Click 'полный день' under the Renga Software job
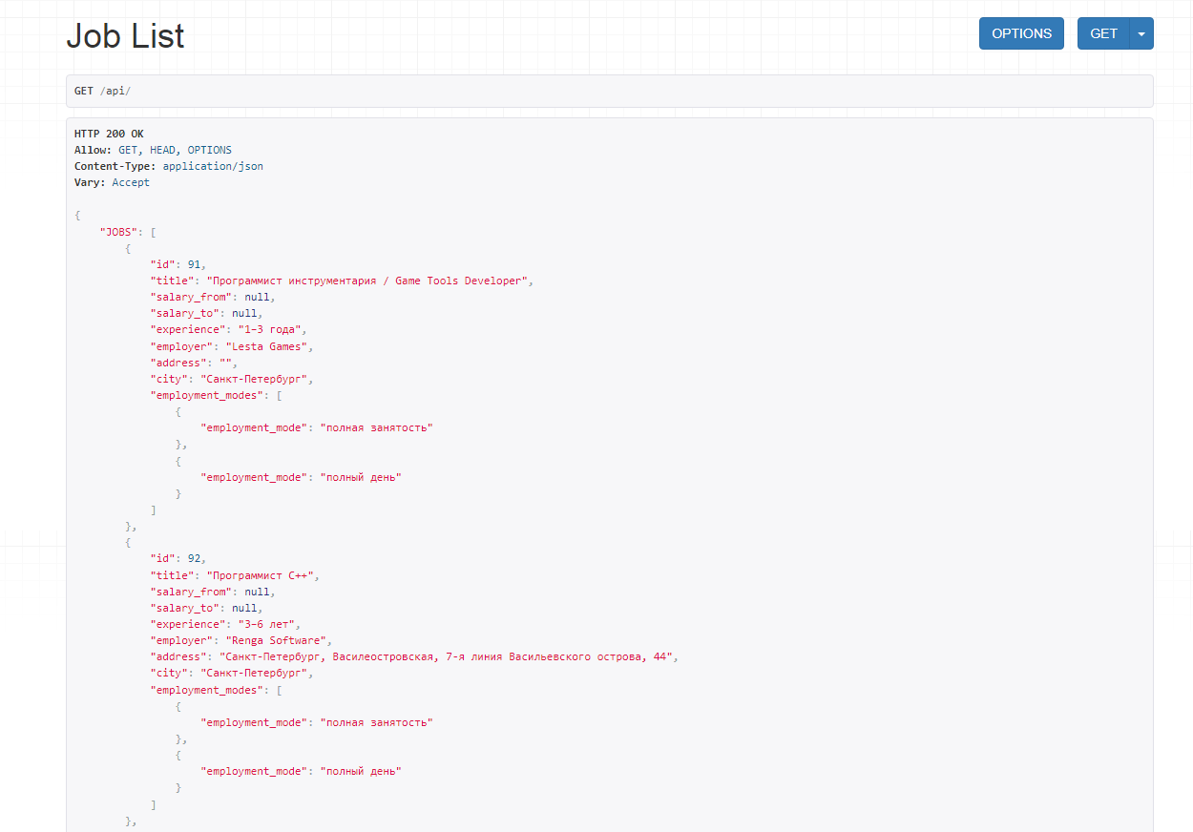 pyautogui.click(x=361, y=771)
